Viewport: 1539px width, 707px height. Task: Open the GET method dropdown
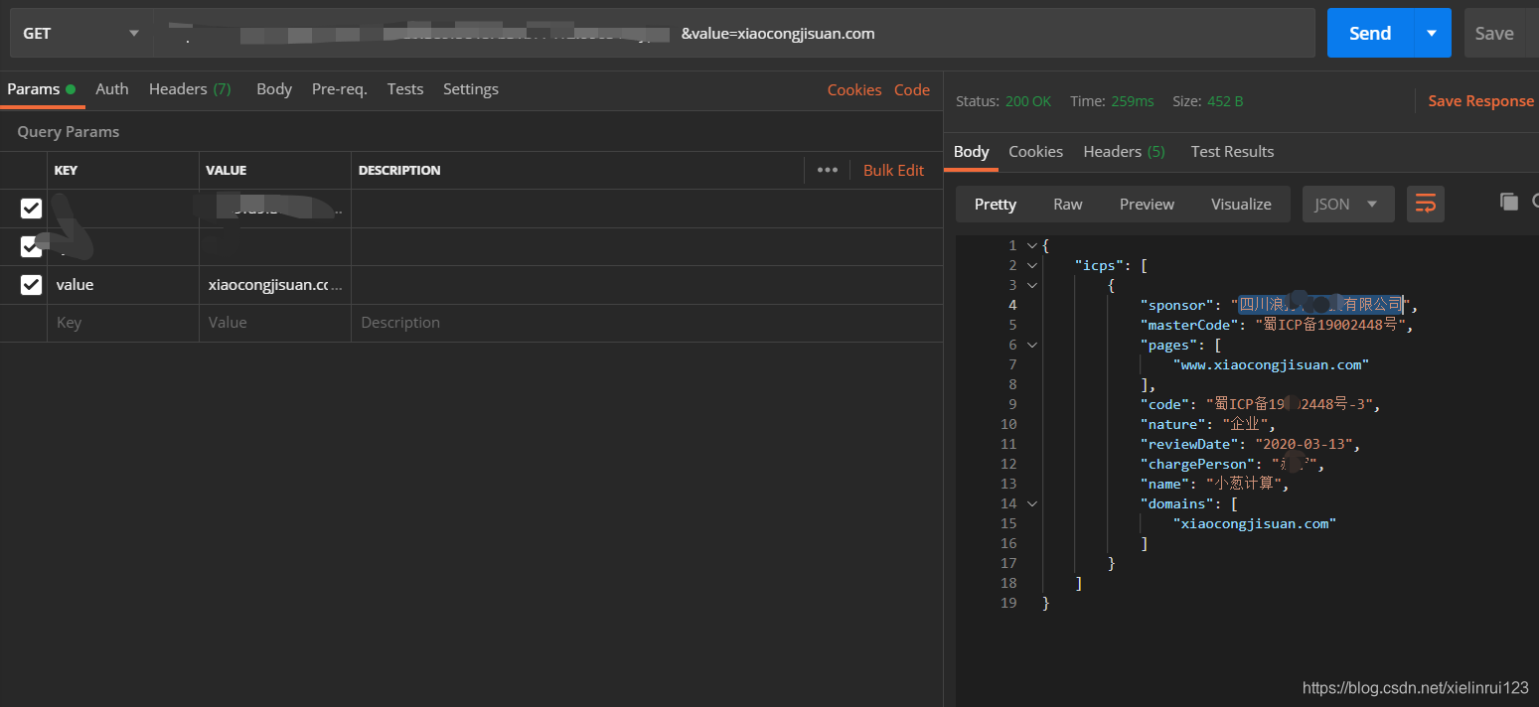81,34
